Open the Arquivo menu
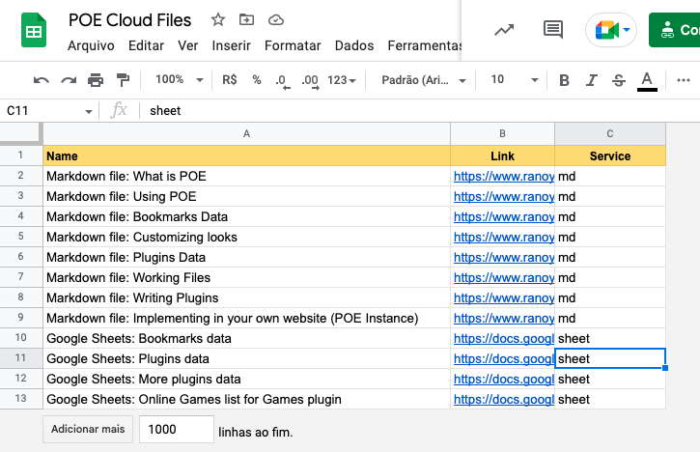 click(91, 45)
